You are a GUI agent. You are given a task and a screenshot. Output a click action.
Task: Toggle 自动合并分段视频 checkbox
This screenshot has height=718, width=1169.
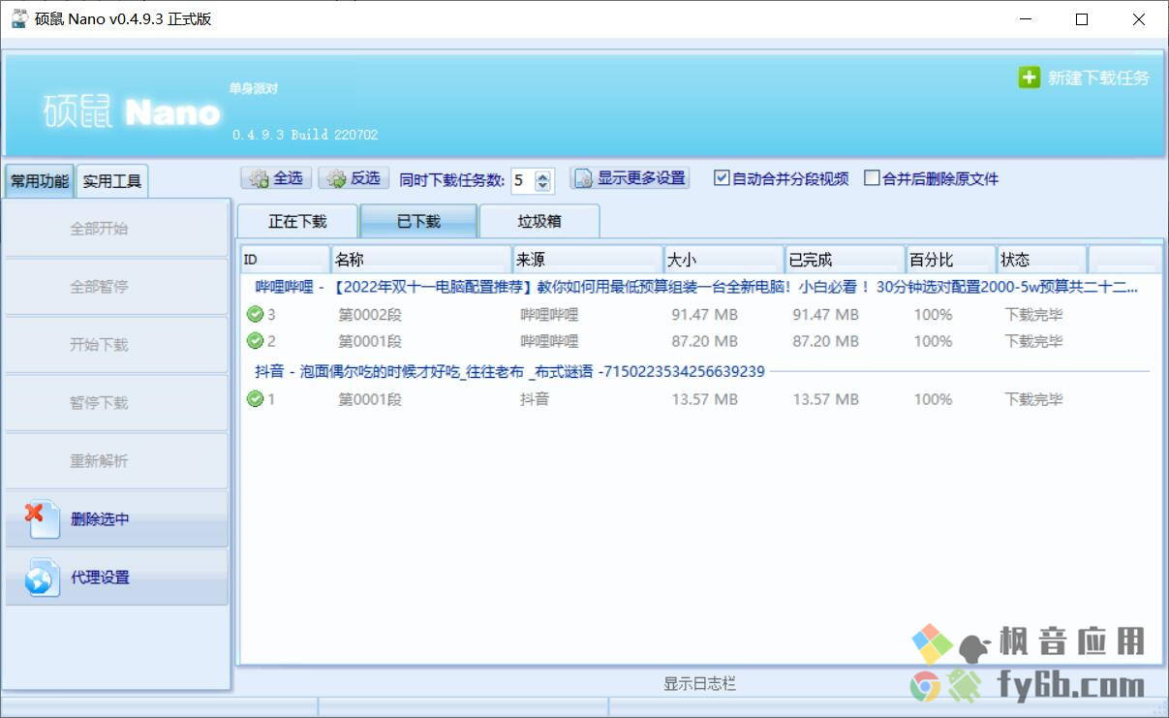[721, 178]
